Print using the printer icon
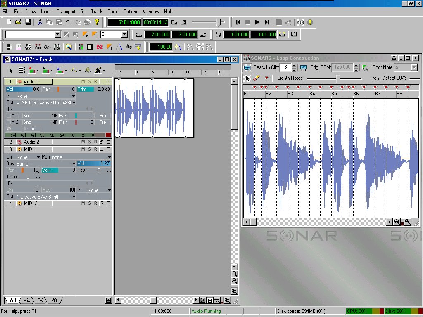Screen dimensions: 423x317 click(87, 22)
